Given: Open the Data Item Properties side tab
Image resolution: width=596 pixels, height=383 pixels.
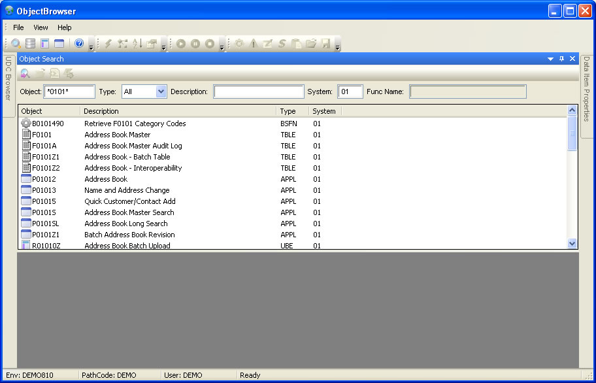Looking at the screenshot, I should pos(587,88).
